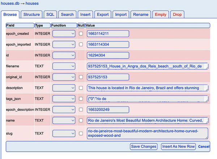
Task: Open Function dropdown for epoch_description
Action: 64,110
